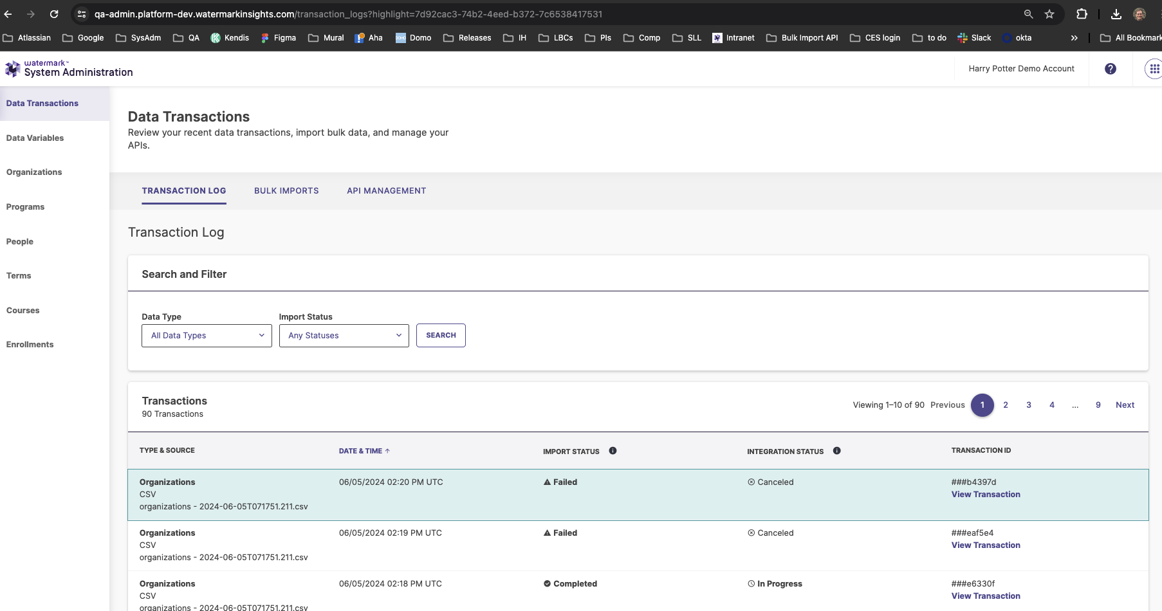This screenshot has height=611, width=1162.
Task: Switch to the API Management tab
Action: click(387, 191)
